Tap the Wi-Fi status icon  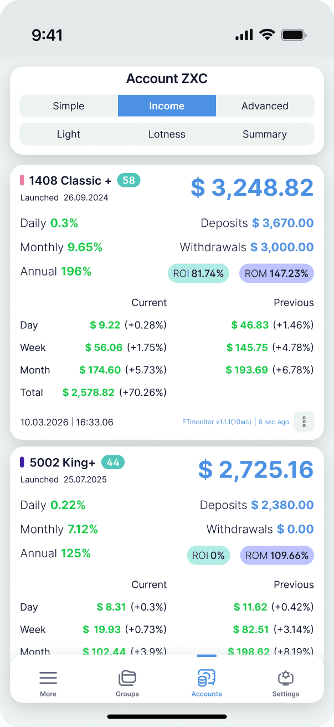[x=268, y=35]
